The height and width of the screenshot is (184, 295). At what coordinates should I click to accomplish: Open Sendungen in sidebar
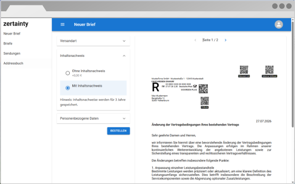pyautogui.click(x=12, y=53)
